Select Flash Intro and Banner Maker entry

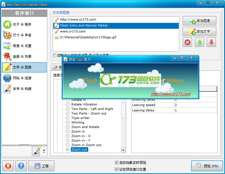116,26
